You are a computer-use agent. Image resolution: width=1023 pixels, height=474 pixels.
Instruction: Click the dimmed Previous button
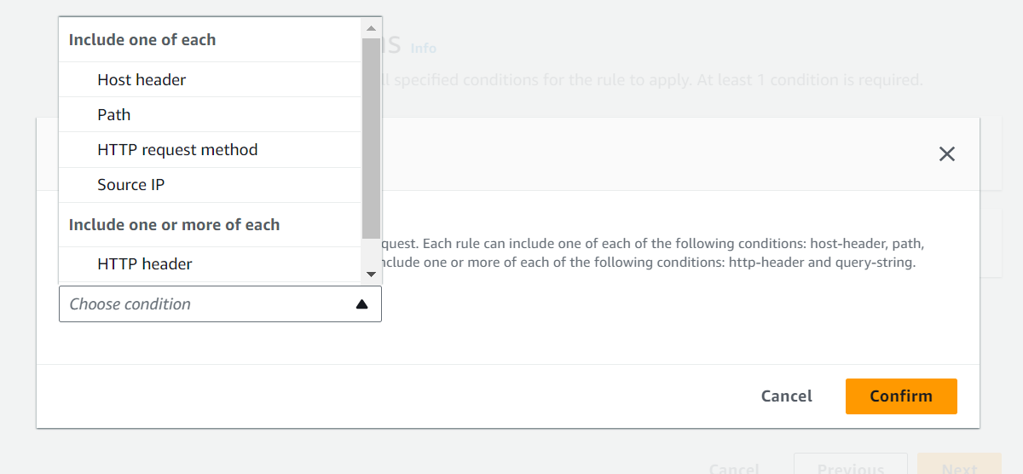pyautogui.click(x=850, y=465)
